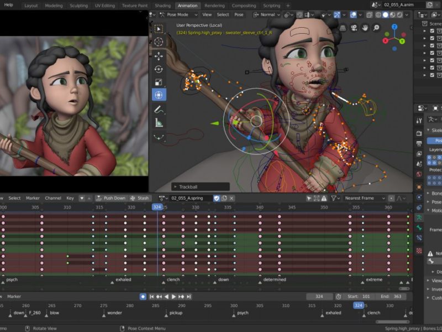The height and width of the screenshot is (332, 442).
Task: Open the Output properties tab
Action: (x=419, y=143)
